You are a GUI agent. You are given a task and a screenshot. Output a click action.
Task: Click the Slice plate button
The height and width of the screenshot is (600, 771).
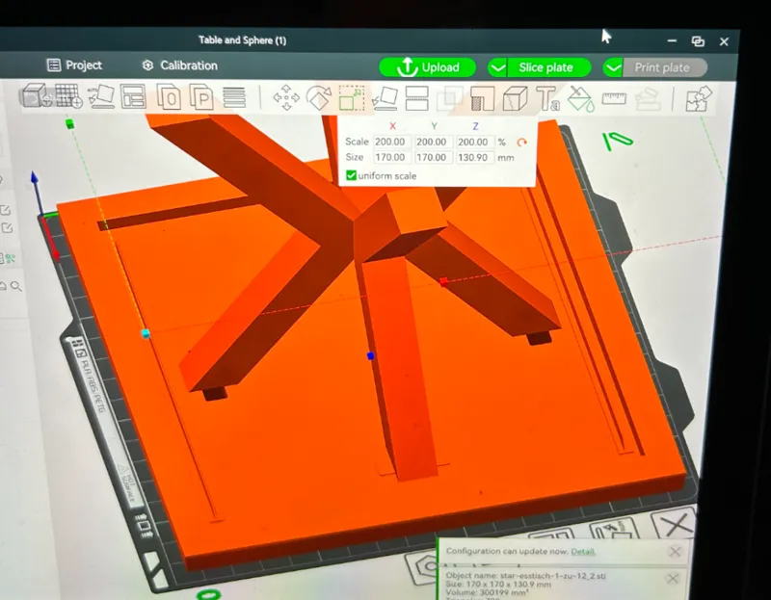[545, 67]
